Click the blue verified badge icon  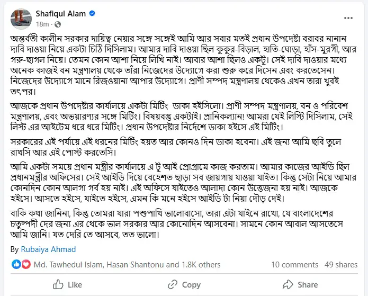92,14
